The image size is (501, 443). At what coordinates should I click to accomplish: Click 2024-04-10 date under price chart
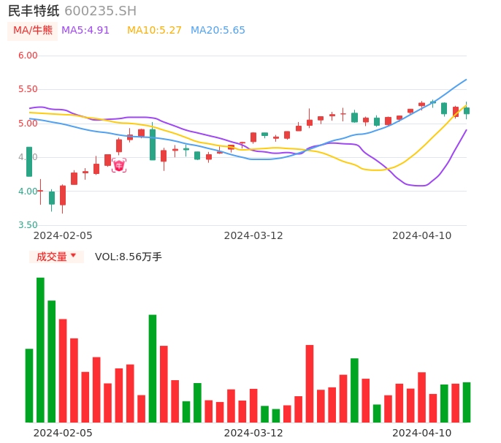[x=422, y=236]
